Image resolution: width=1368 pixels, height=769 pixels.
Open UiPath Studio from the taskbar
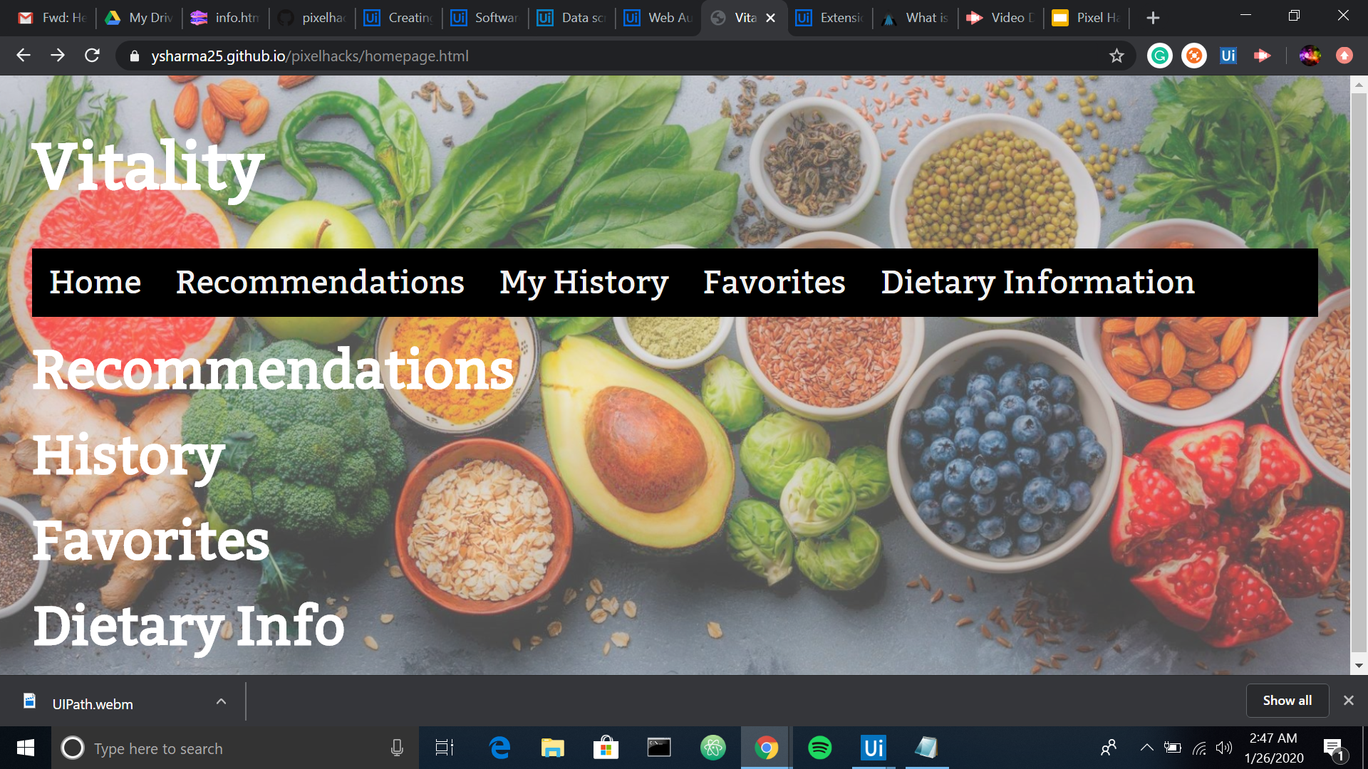(873, 748)
